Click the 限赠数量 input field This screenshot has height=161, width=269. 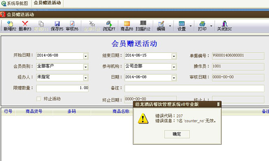[62, 88]
